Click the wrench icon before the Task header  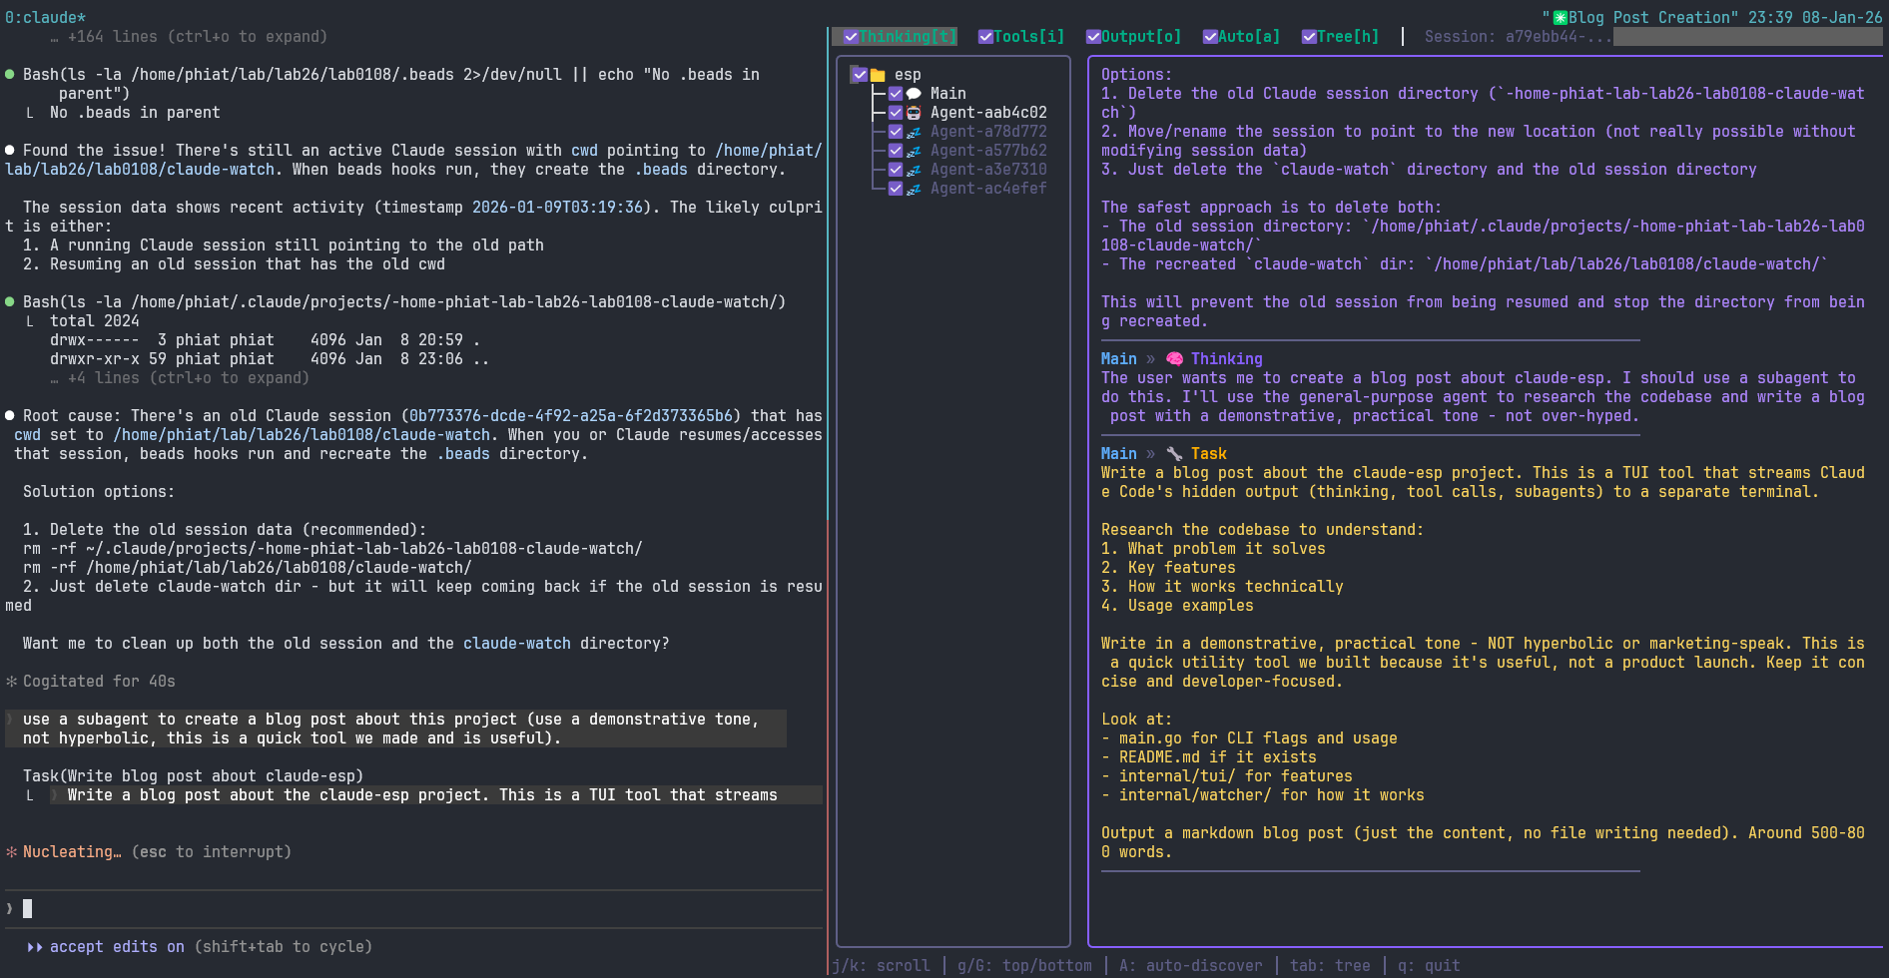click(x=1174, y=454)
